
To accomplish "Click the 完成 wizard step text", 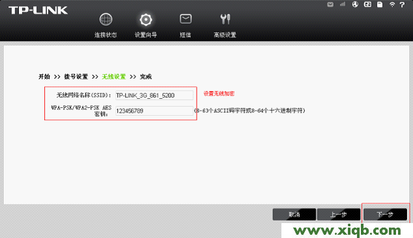I will pyautogui.click(x=146, y=77).
